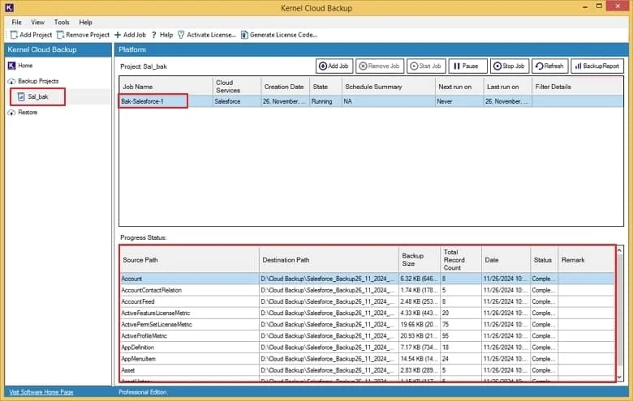Viewport: 633px width, 401px height.
Task: Select the Bak-Salesforce-1 job row
Action: [x=371, y=101]
